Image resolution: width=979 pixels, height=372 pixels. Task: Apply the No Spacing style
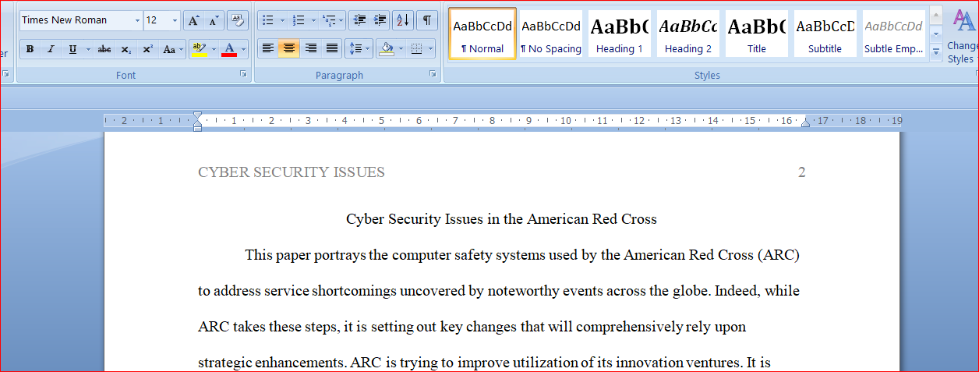tap(551, 34)
